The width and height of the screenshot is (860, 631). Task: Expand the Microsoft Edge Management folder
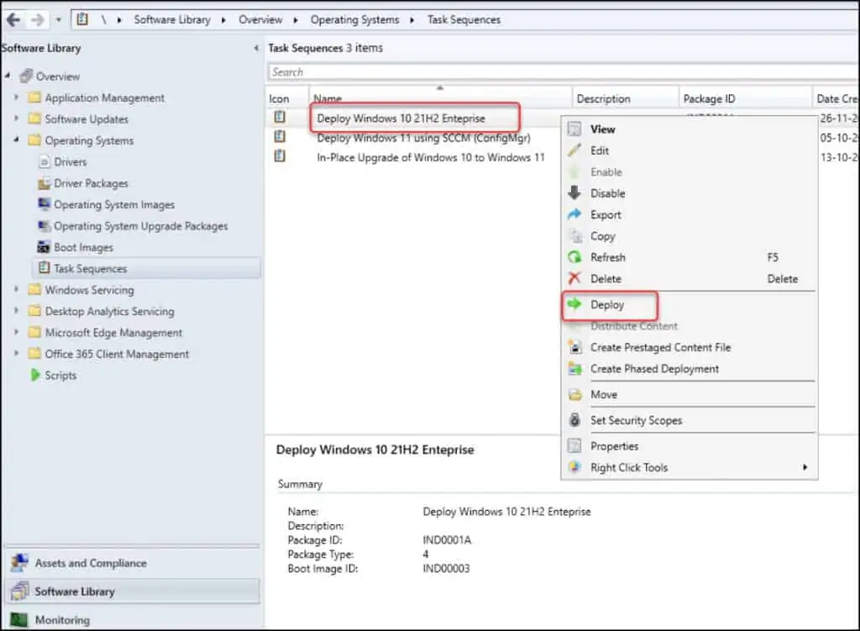point(17,332)
